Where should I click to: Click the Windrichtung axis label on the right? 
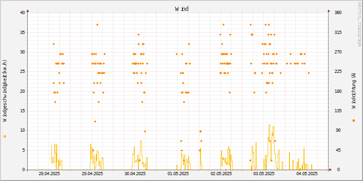click(353, 91)
